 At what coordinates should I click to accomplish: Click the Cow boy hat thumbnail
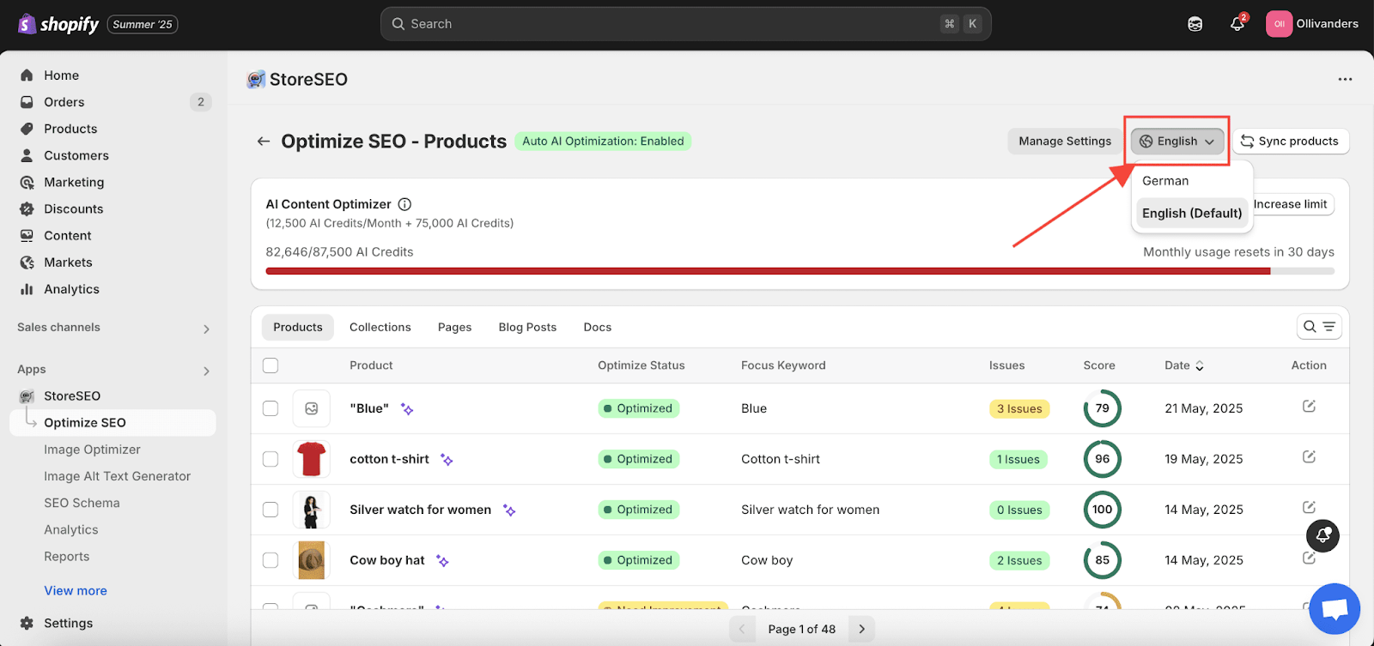click(312, 560)
